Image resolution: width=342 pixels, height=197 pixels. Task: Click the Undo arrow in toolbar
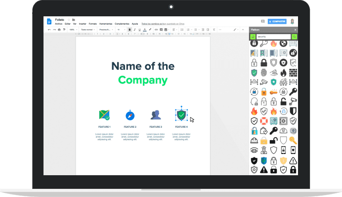[x=49, y=30]
